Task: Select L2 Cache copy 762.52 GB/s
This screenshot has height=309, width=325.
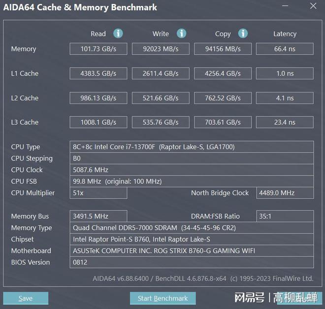Action: coord(223,98)
